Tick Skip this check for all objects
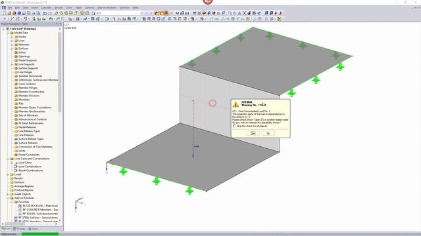Viewport: 421px width, 236px height. [234, 126]
